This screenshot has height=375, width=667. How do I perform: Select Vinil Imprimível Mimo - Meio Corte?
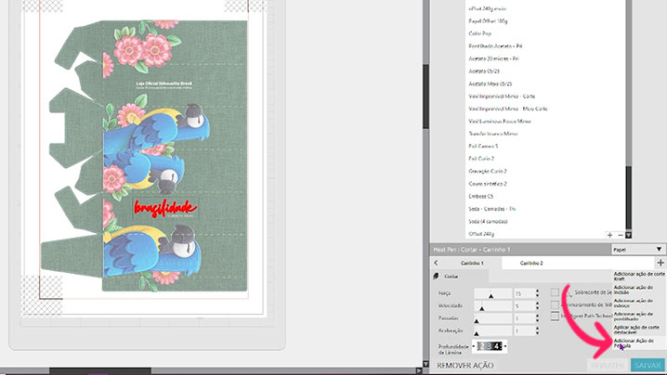[x=508, y=109]
